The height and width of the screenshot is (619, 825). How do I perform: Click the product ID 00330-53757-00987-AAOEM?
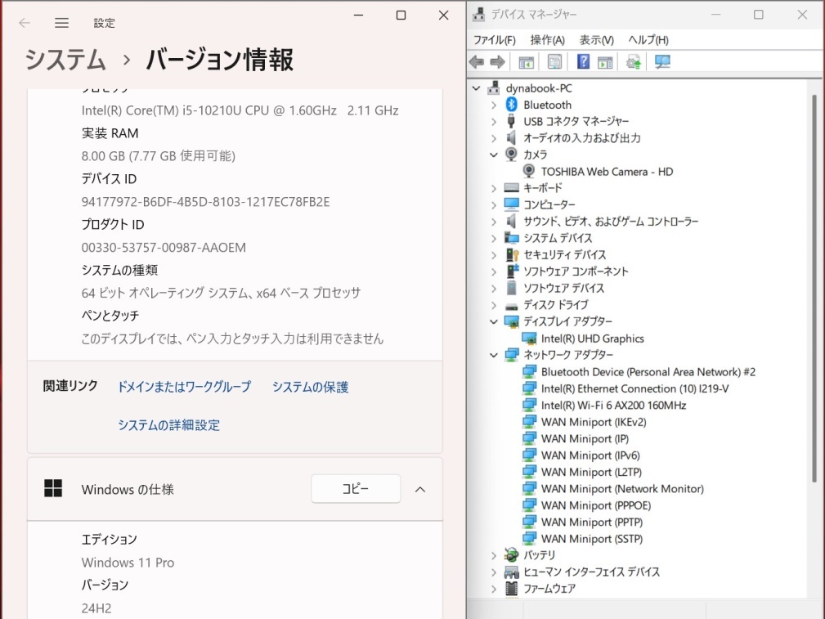point(164,248)
